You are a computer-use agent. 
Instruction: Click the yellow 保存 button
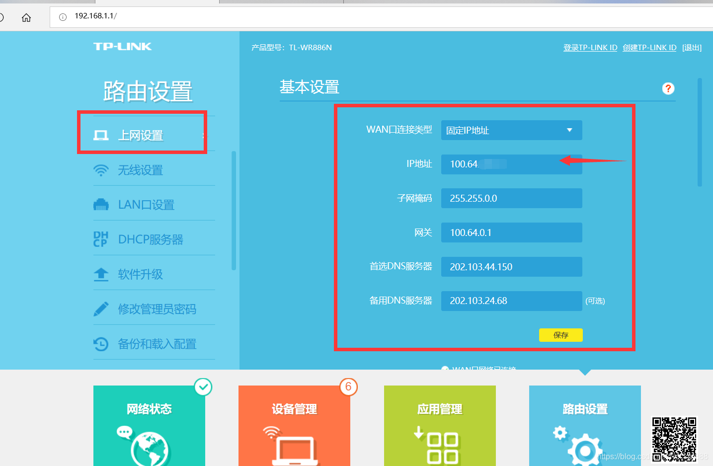point(561,335)
